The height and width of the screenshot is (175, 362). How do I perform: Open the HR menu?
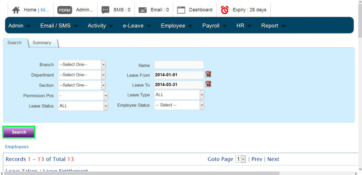[x=244, y=26]
